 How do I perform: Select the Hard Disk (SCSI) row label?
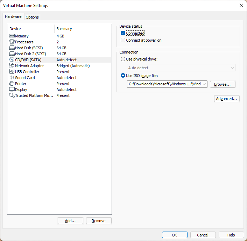tap(29, 48)
